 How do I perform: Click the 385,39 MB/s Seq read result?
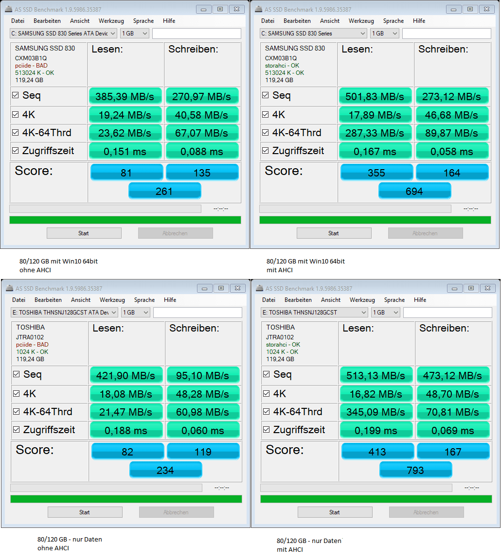pyautogui.click(x=125, y=96)
